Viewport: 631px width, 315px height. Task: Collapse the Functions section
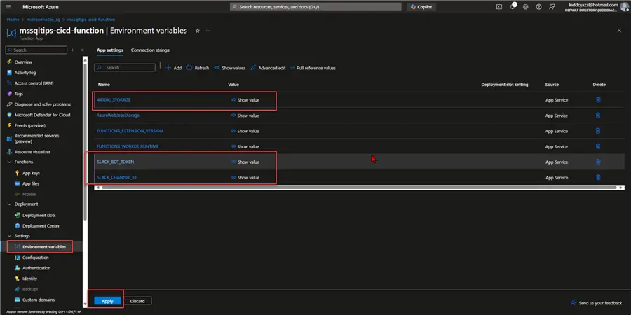[9, 162]
